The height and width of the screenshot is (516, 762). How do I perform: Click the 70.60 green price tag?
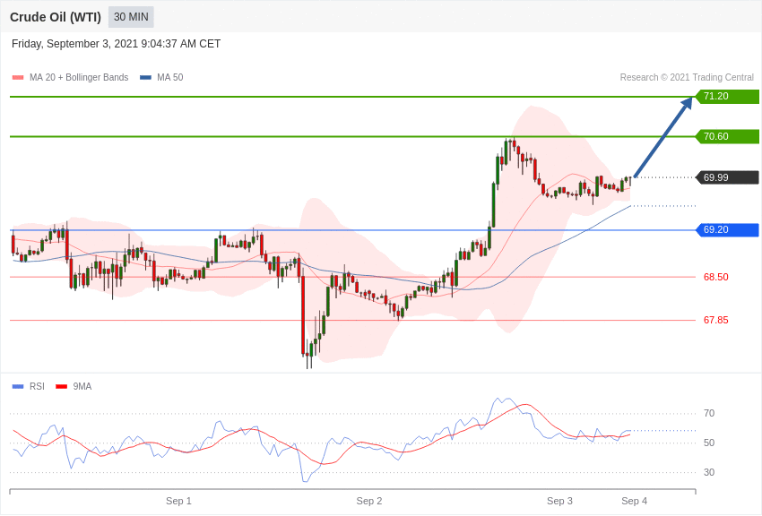click(727, 136)
